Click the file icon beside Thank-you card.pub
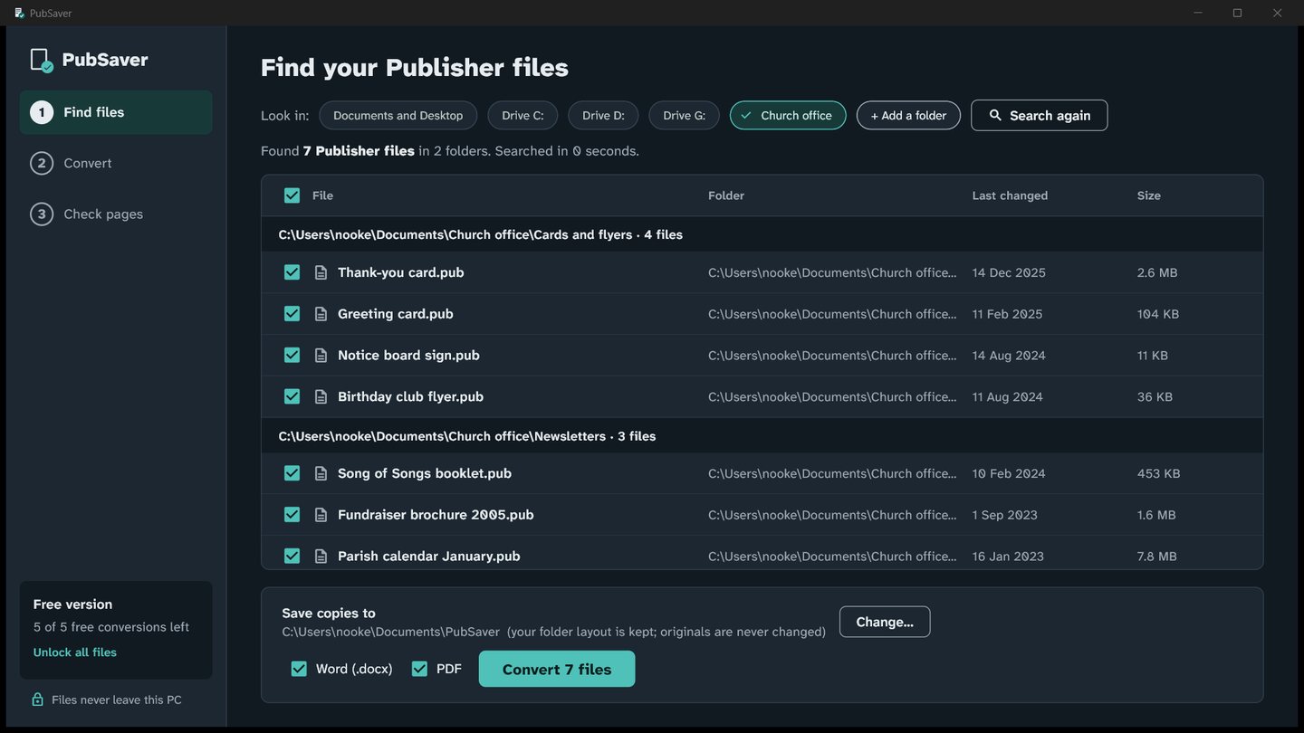The width and height of the screenshot is (1304, 733). point(321,272)
